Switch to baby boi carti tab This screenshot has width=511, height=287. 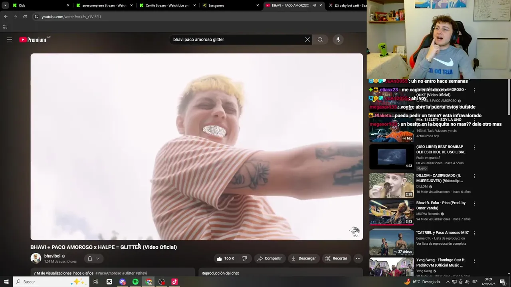pyautogui.click(x=347, y=6)
